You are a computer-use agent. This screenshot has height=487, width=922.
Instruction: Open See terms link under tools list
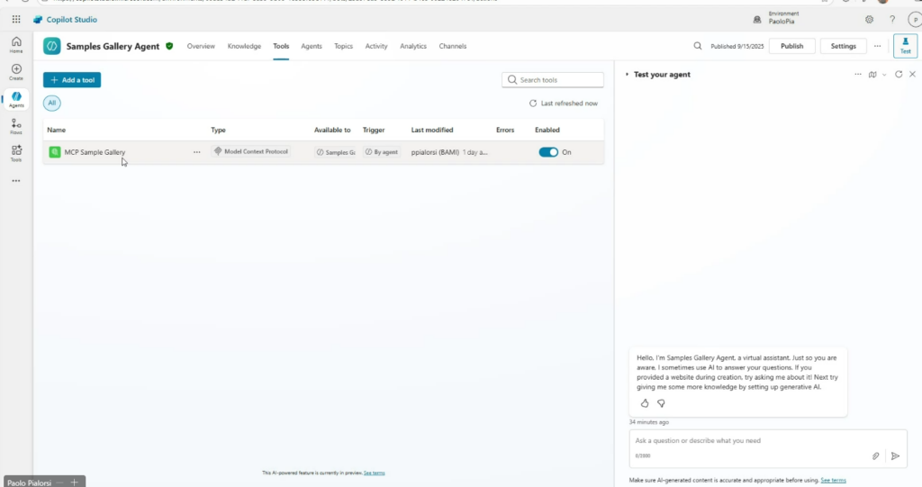[374, 473]
